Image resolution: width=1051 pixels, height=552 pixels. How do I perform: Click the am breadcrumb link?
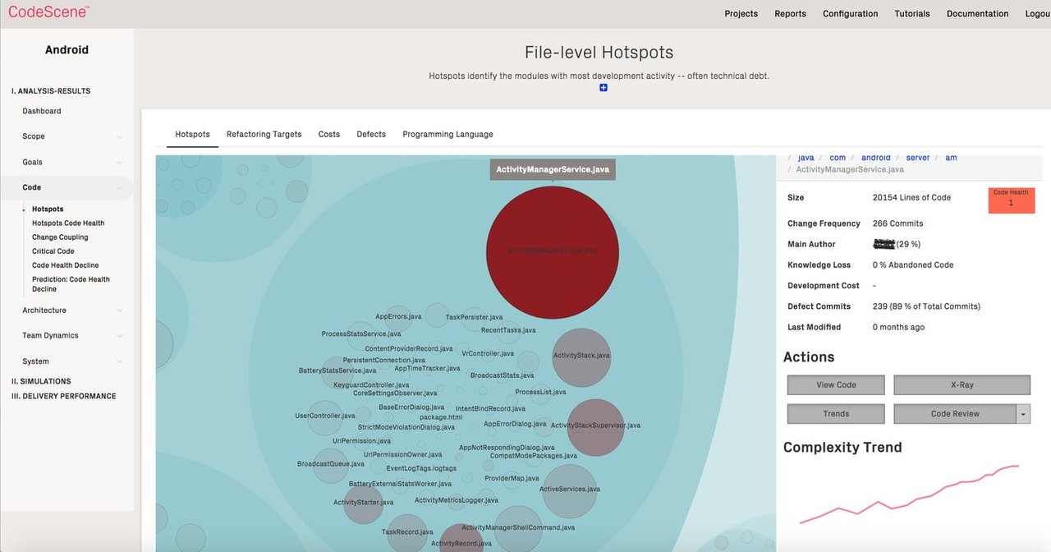(x=951, y=158)
